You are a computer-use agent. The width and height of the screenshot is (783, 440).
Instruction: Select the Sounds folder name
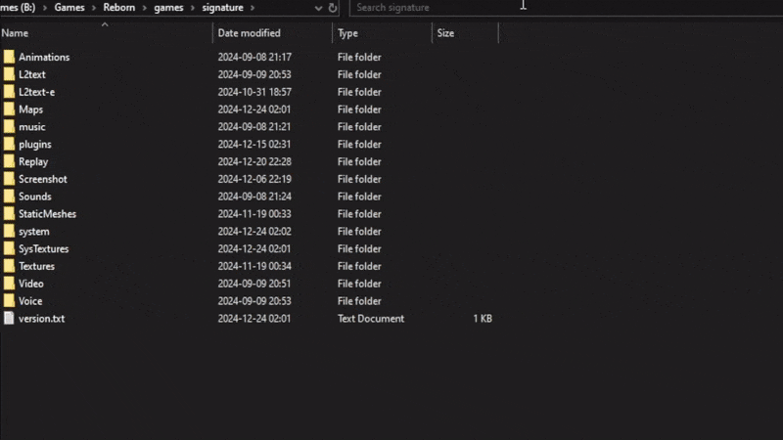35,197
